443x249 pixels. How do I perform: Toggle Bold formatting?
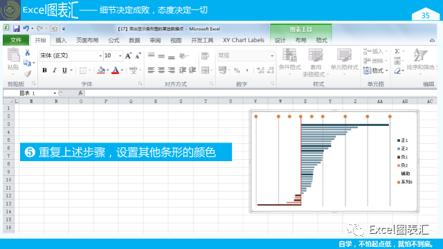(44, 70)
